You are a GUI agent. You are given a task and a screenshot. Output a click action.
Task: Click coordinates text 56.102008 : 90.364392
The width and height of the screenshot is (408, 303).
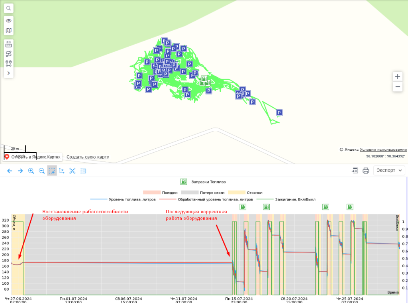[386, 156]
